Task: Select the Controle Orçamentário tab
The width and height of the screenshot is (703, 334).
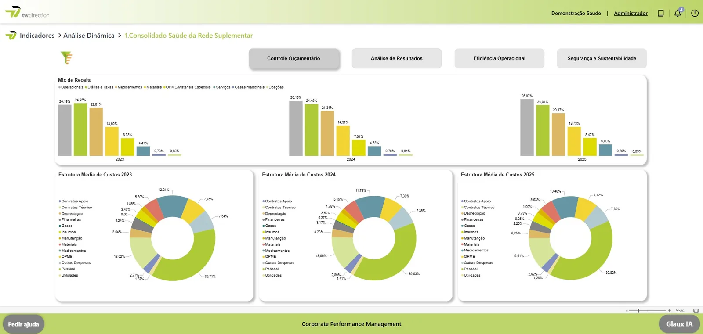Action: 294,58
